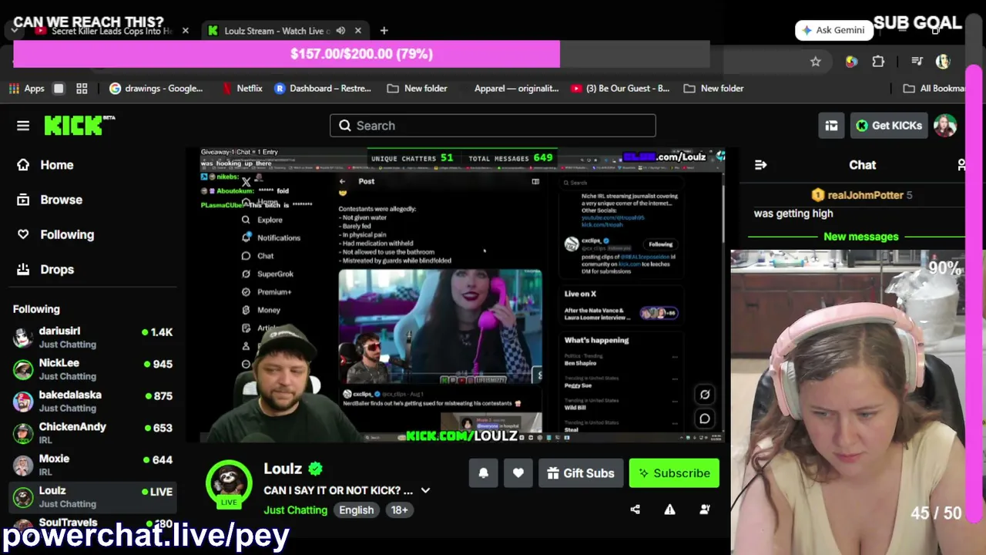Viewport: 986px width, 555px height.
Task: Open the tab groups grid icon in bookmarks bar
Action: 82,89
